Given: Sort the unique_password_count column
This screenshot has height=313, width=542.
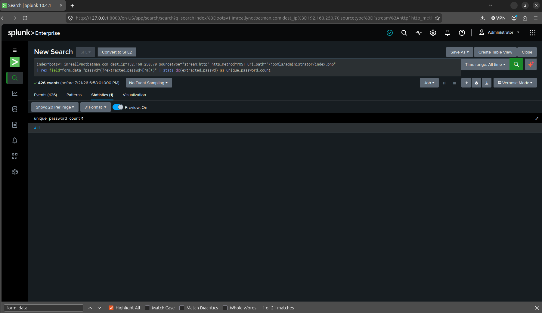Looking at the screenshot, I should tap(59, 118).
